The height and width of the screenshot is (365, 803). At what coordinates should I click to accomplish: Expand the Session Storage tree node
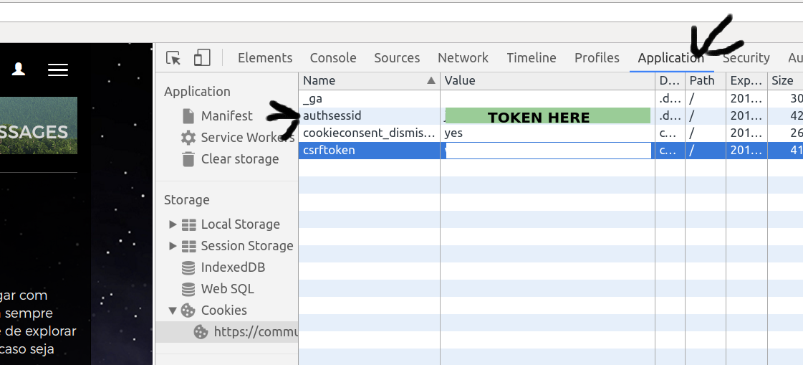(x=173, y=246)
